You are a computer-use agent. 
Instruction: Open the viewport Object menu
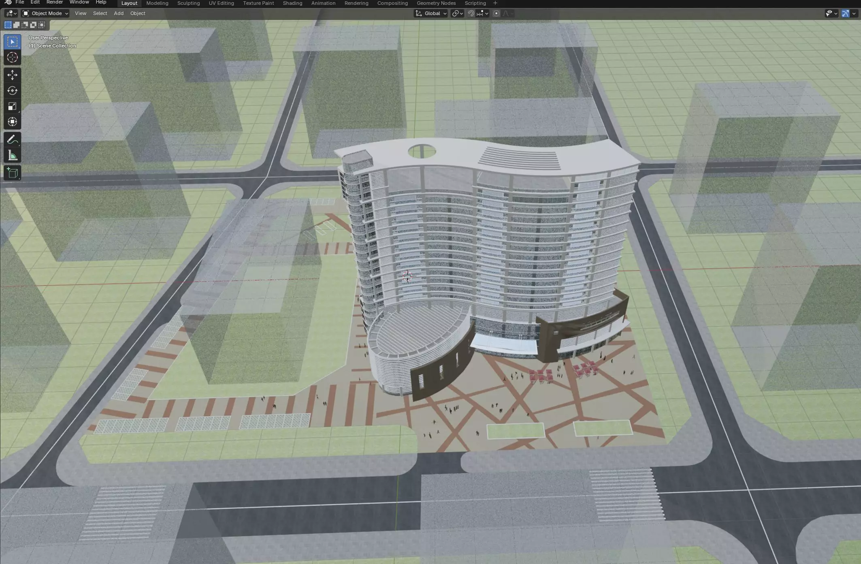138,13
